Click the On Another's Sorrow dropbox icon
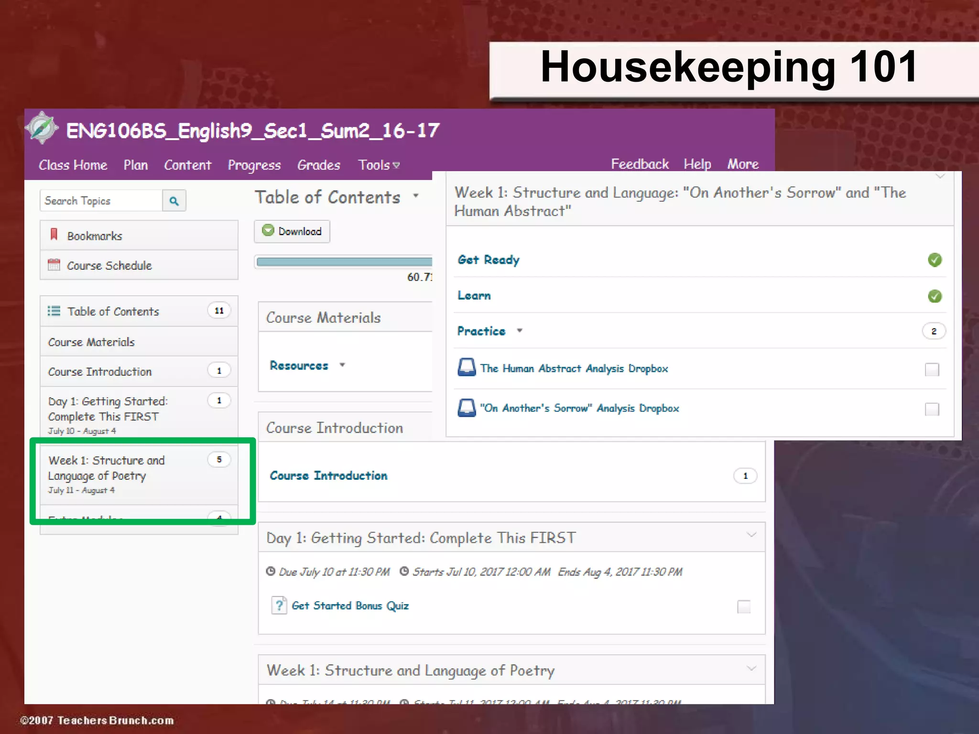The width and height of the screenshot is (979, 734). (x=467, y=408)
